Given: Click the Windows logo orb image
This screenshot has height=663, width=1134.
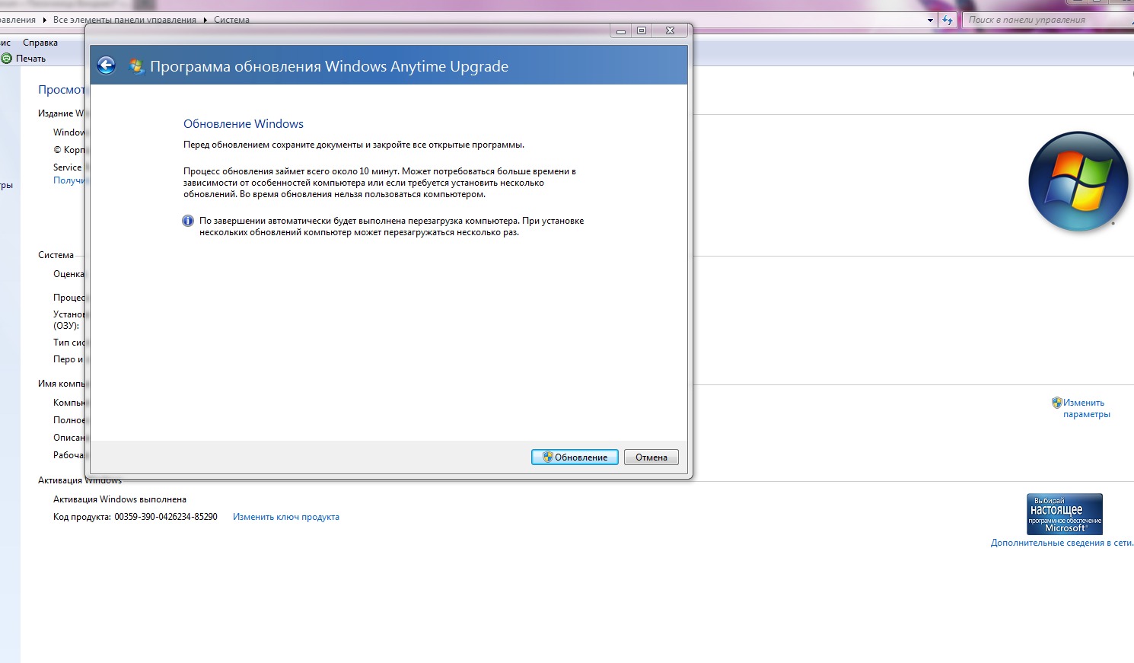Looking at the screenshot, I should pos(1078,182).
